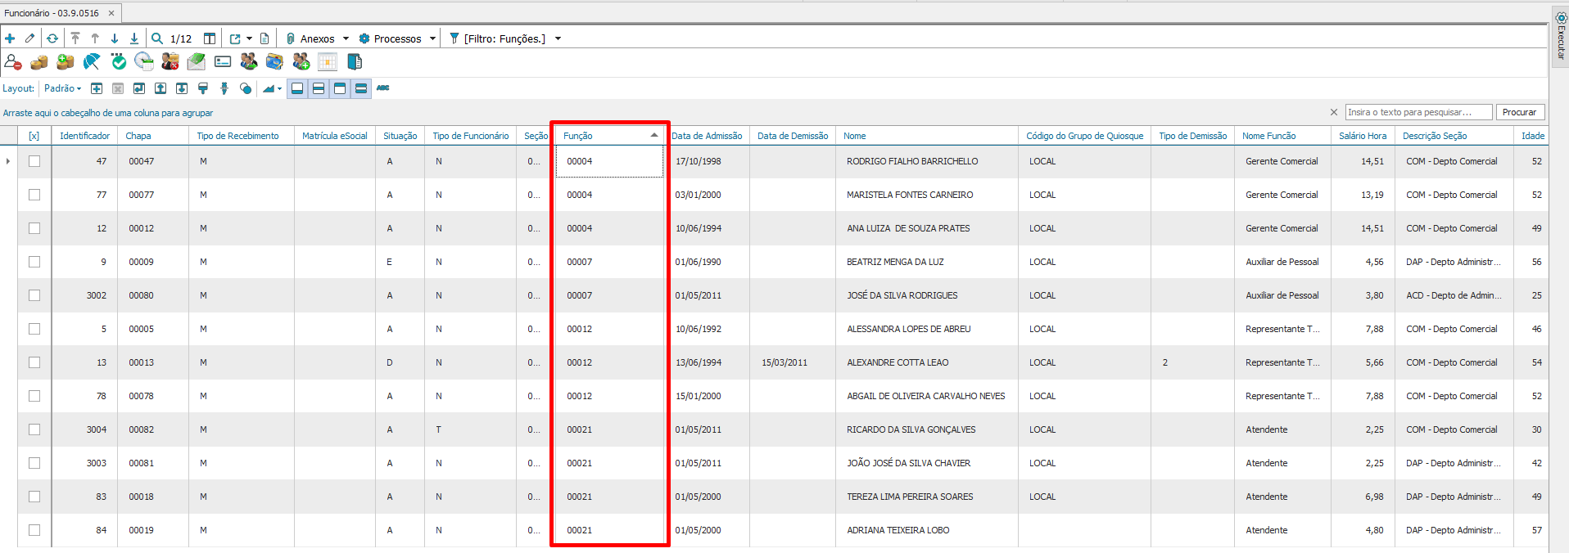Sort by the Nome column header
This screenshot has height=553, width=1569.
[x=927, y=136]
